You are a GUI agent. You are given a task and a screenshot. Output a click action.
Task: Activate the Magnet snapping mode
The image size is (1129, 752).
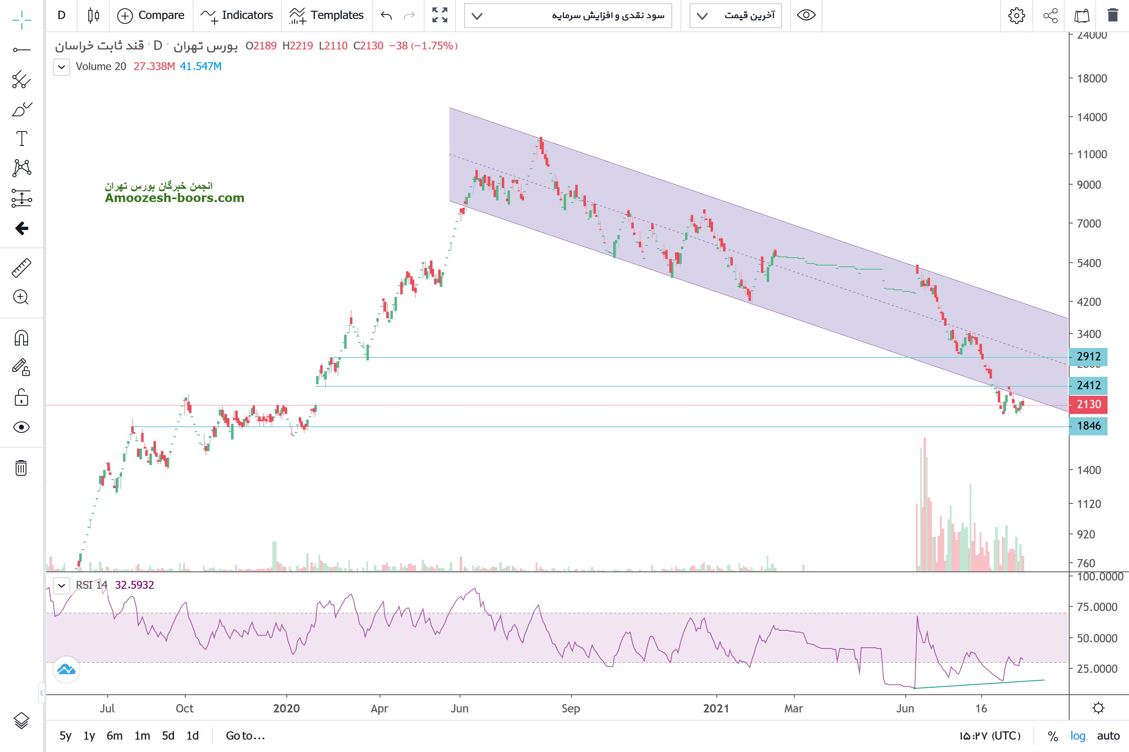[x=21, y=338]
